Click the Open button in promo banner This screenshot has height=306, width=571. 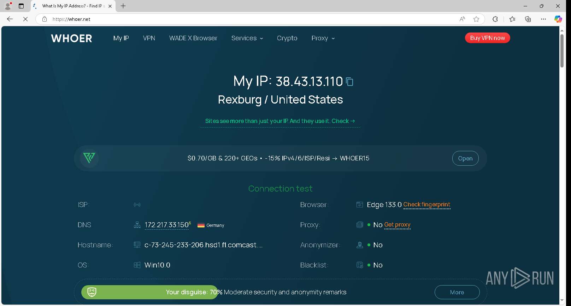click(x=465, y=158)
